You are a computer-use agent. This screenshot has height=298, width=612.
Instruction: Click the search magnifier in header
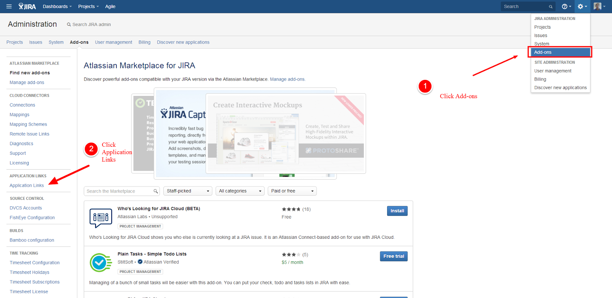coord(551,6)
